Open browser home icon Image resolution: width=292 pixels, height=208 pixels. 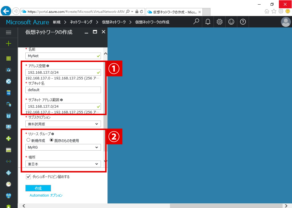tap(267, 11)
